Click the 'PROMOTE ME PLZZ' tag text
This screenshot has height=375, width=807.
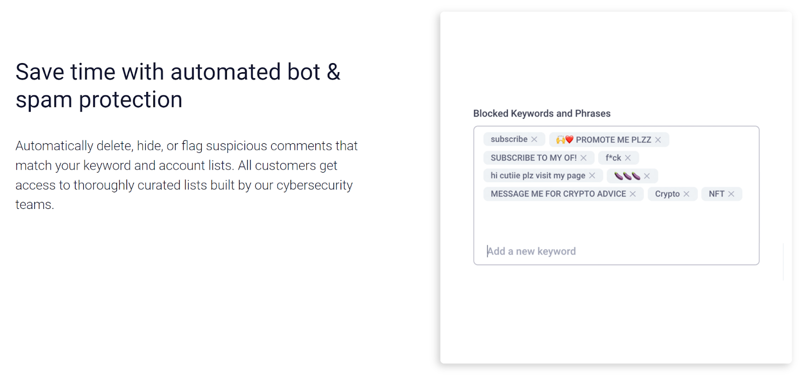[613, 140]
